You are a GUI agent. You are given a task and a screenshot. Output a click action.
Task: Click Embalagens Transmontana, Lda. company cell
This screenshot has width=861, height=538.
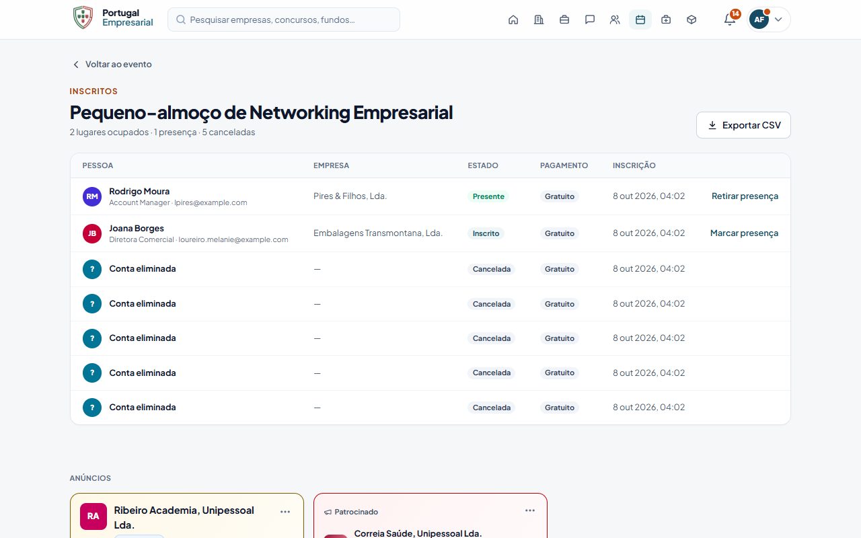(378, 233)
